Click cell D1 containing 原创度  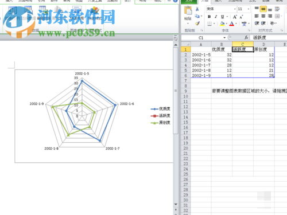click(264, 49)
